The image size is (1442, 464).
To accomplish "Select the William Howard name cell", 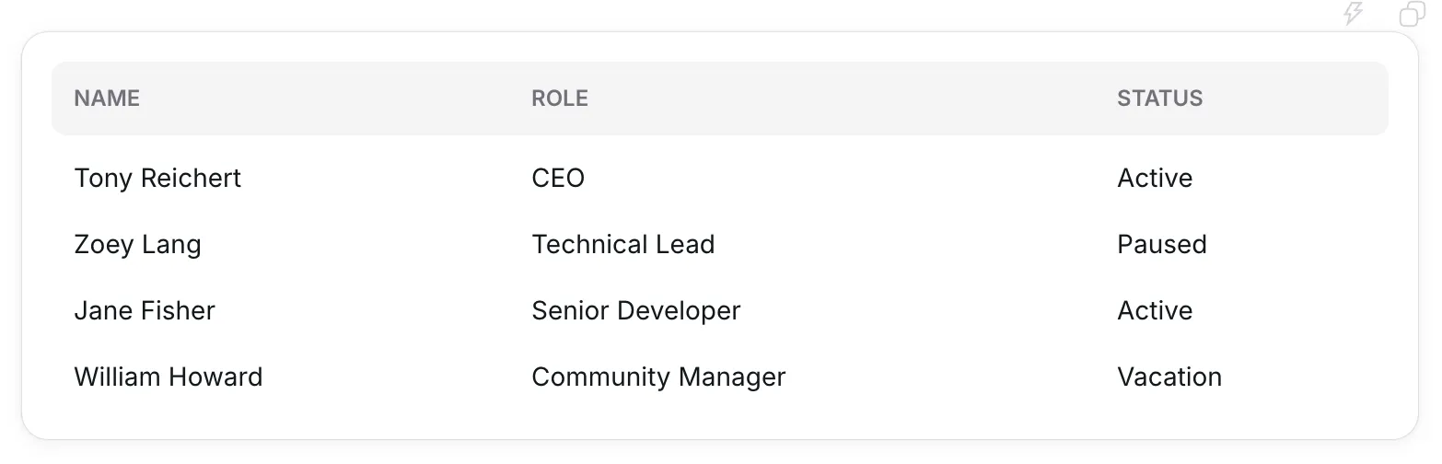I will (x=169, y=377).
